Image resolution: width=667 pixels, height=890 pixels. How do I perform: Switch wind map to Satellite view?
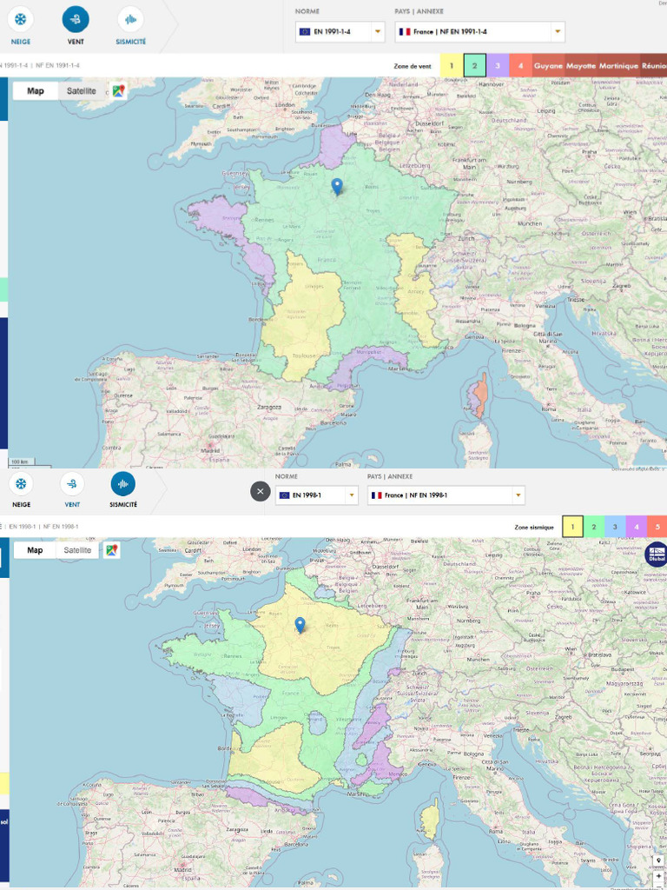pos(82,90)
